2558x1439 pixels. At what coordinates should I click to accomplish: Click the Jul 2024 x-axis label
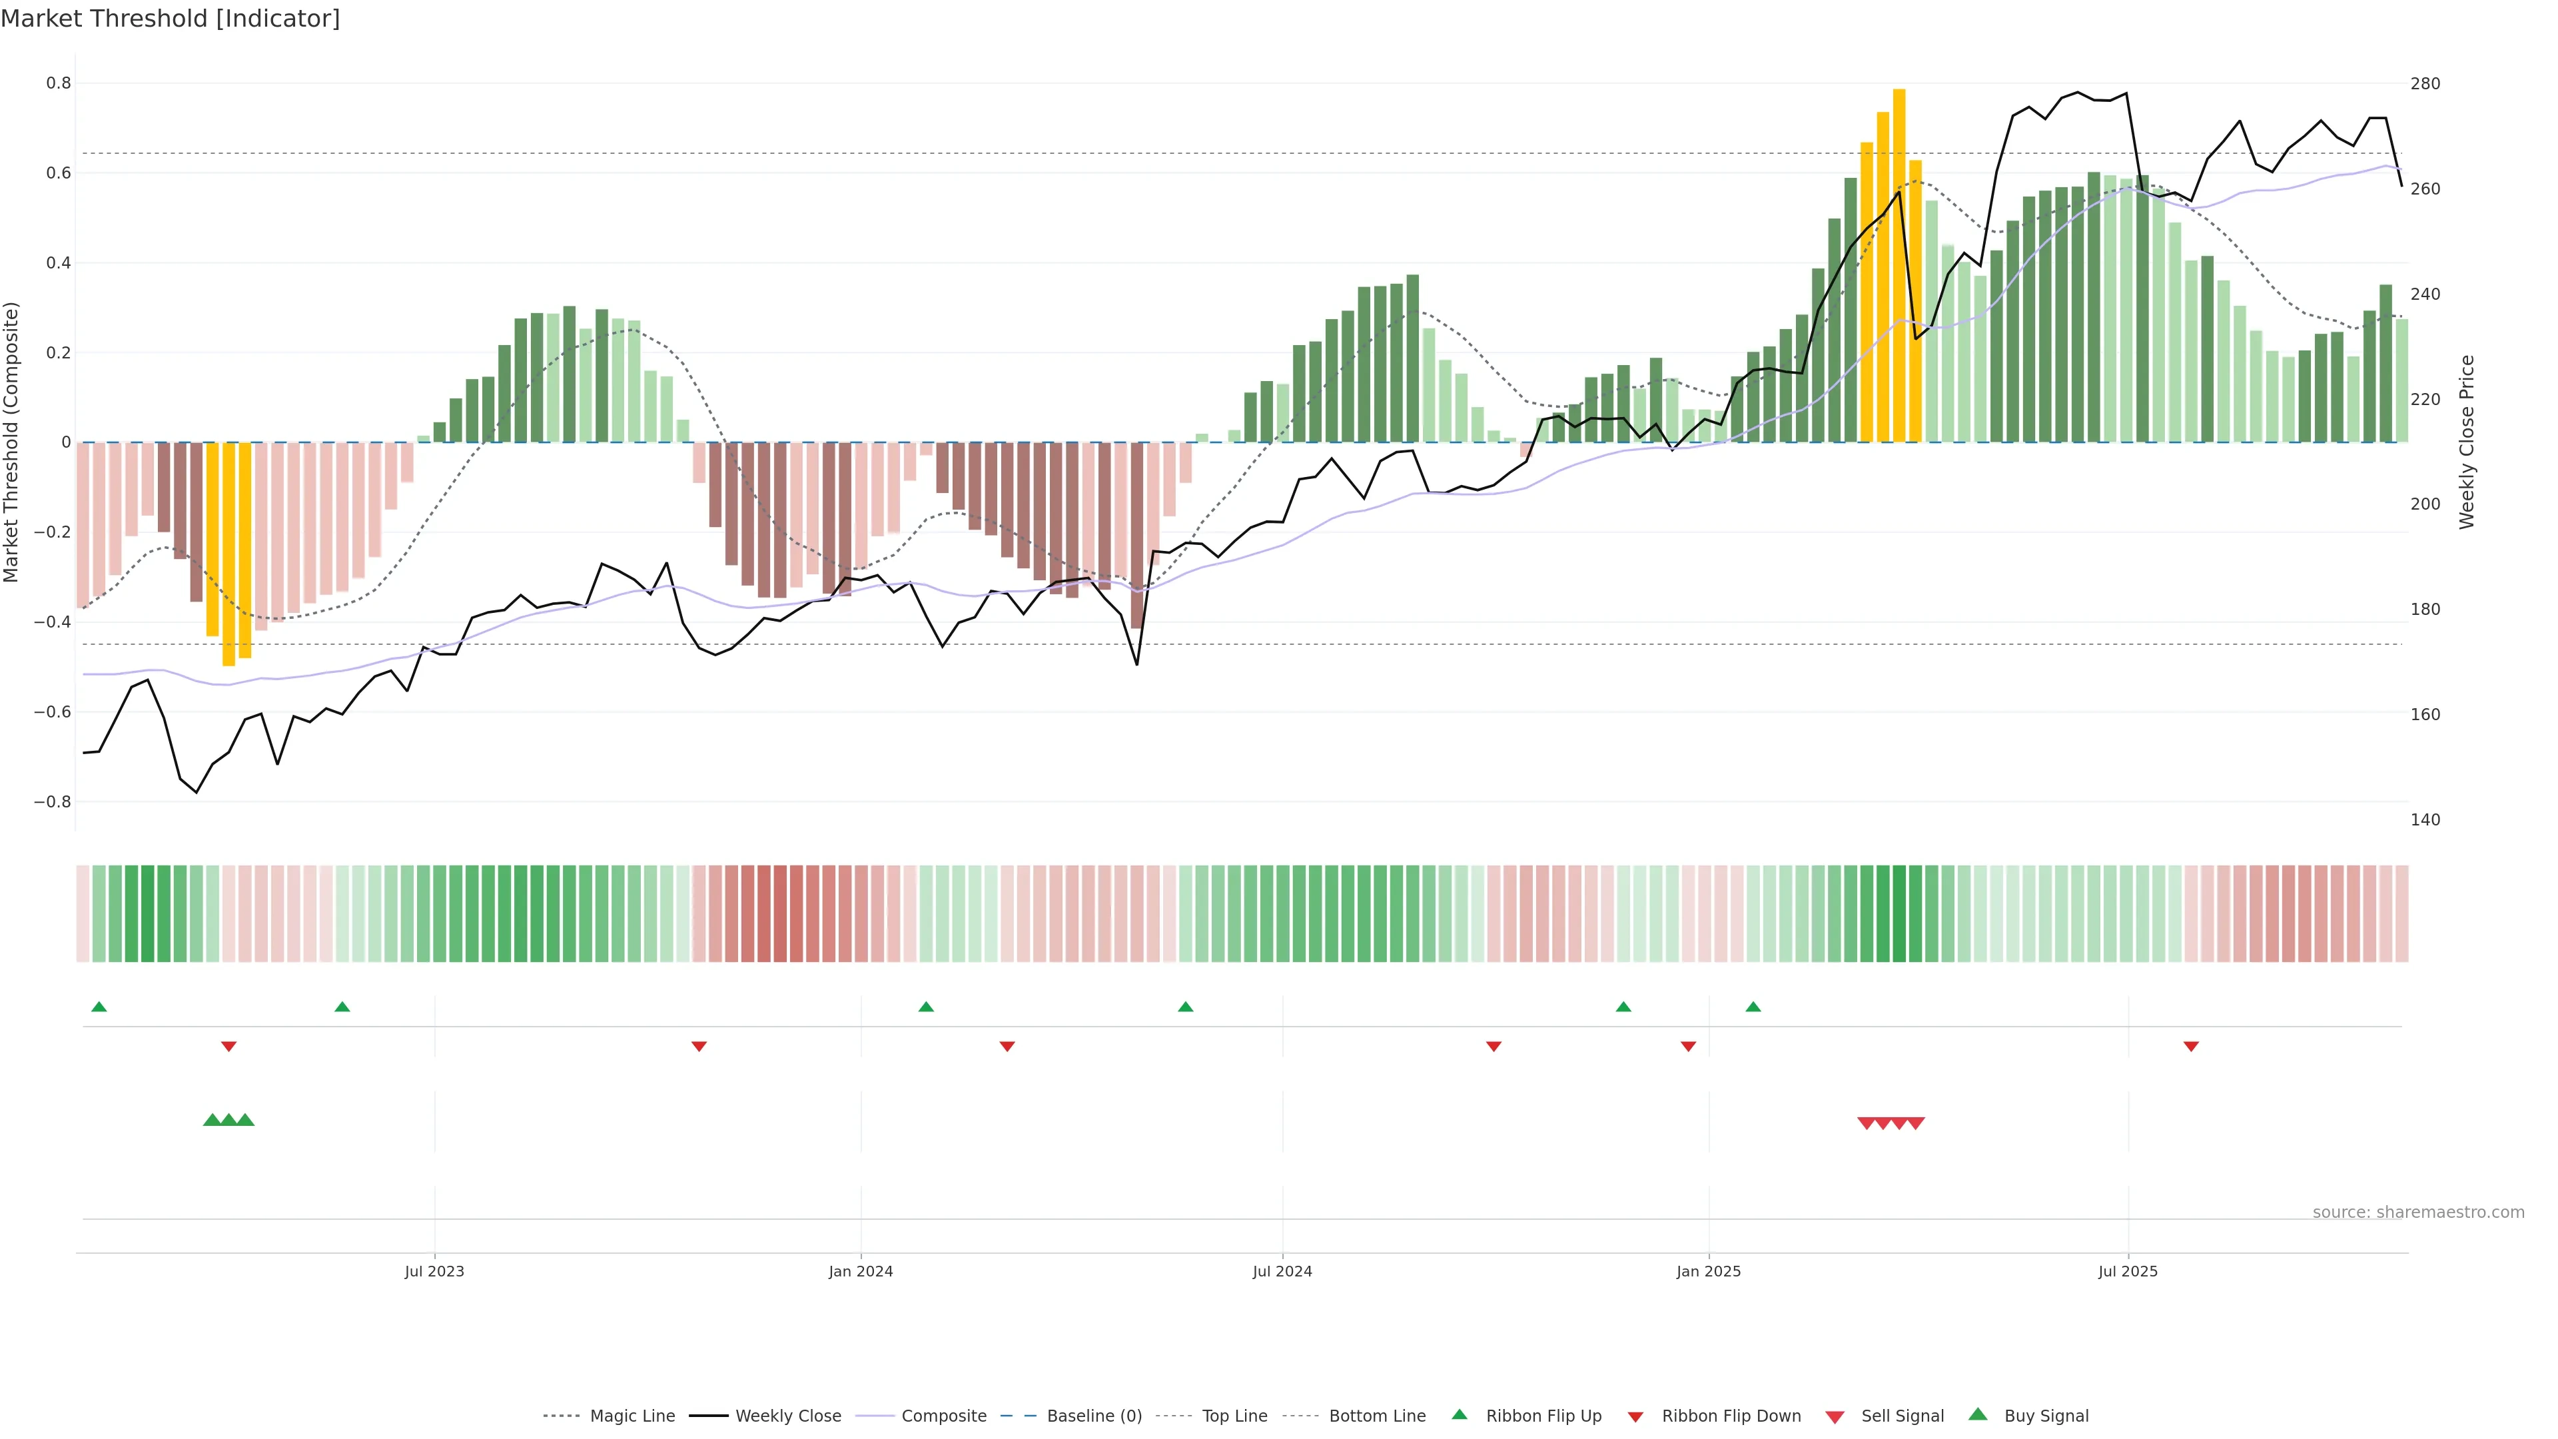coord(1282,1271)
